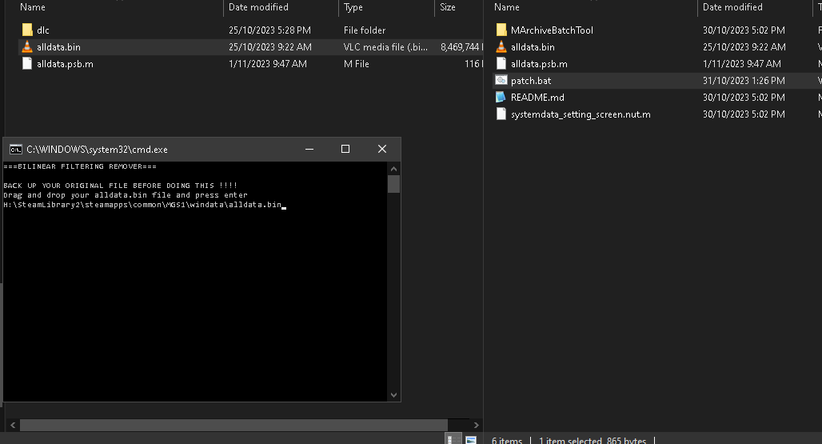
Task: Sort left pane by Size column
Action: pos(448,7)
